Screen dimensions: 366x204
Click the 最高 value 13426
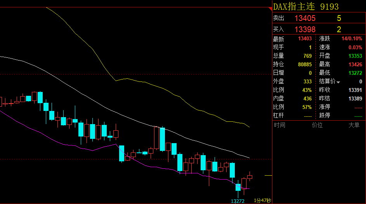coord(355,64)
